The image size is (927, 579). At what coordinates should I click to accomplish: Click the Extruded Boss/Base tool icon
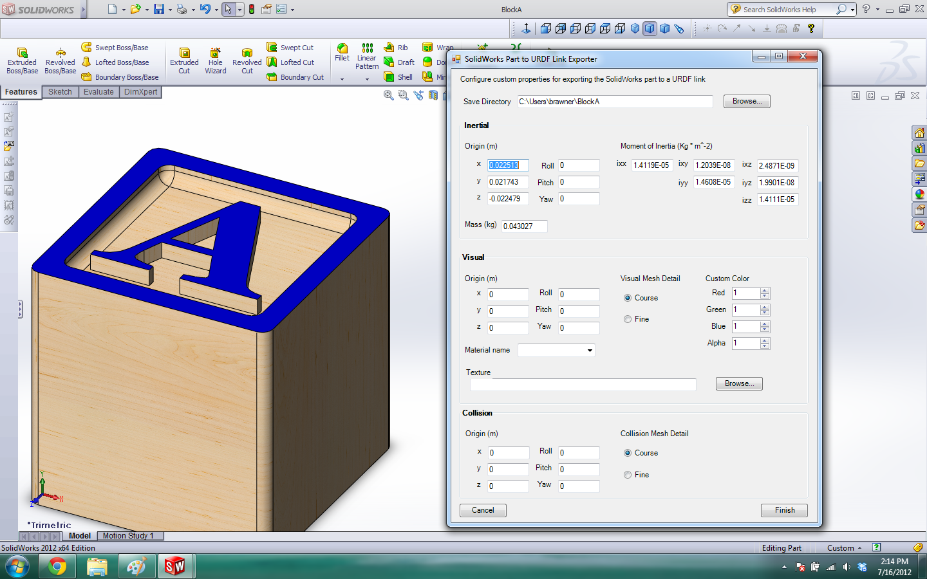click(22, 53)
